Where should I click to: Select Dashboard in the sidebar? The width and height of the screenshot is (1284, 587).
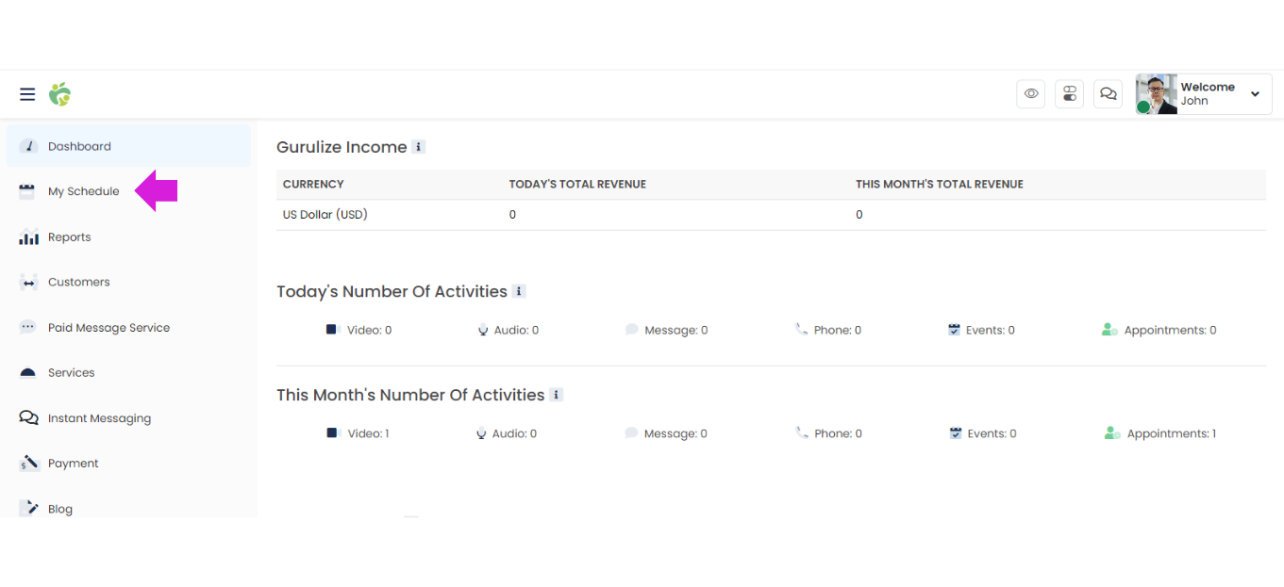79,146
